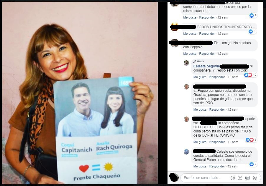This screenshot has width=266, height=186.
Task: Click inside the 'Escribe un comentario...' field
Action: 205,178
